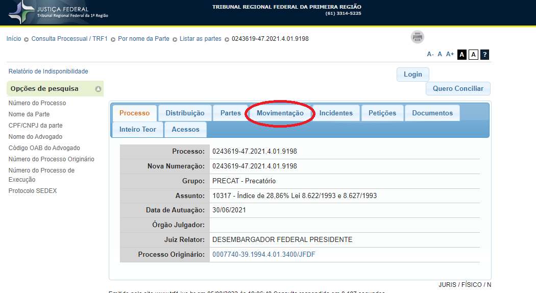Open the question mark help icon
This screenshot has width=536, height=293.
pyautogui.click(x=484, y=55)
